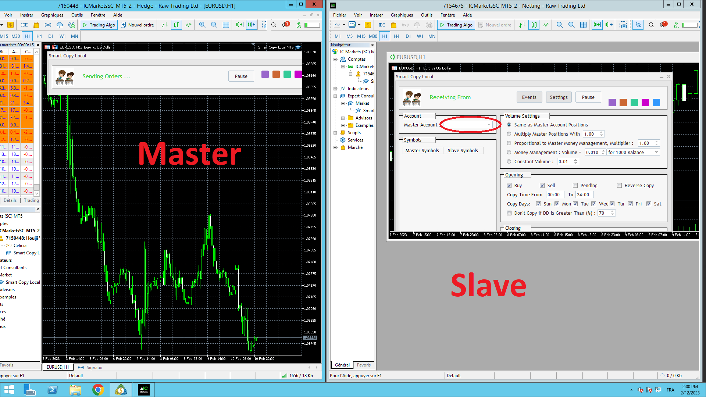Click line chart icon in Master toolbar

(189, 25)
